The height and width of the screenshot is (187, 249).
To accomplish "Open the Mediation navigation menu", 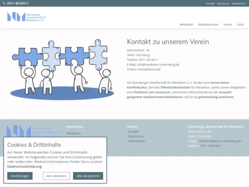I will 186,24.
